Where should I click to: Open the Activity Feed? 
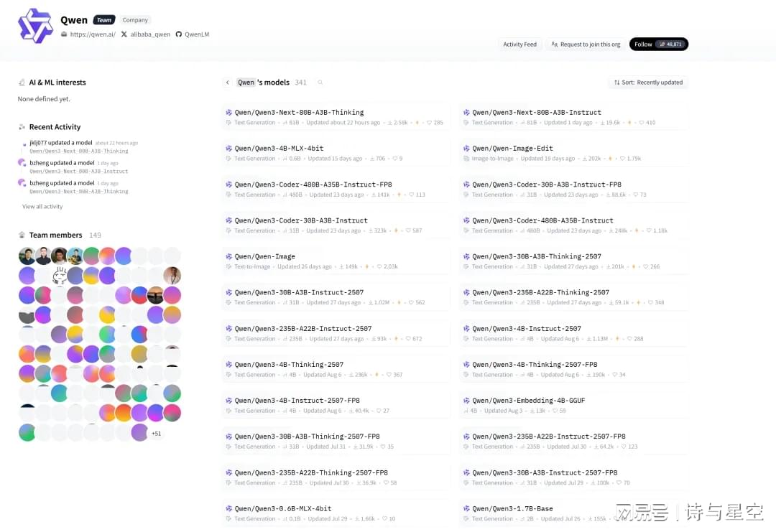click(x=519, y=45)
